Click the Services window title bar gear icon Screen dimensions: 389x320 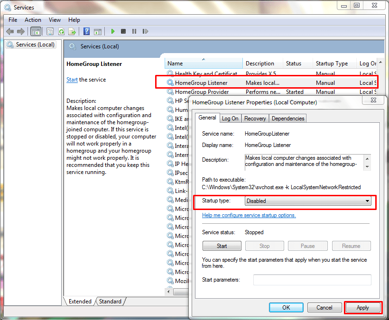8,8
